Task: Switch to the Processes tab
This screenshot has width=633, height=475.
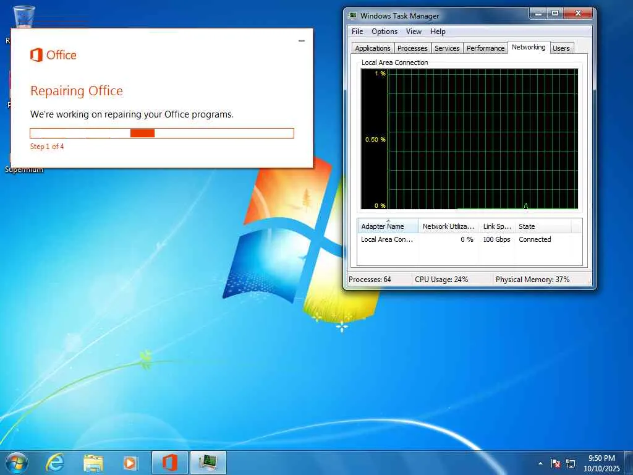Action: click(x=412, y=48)
